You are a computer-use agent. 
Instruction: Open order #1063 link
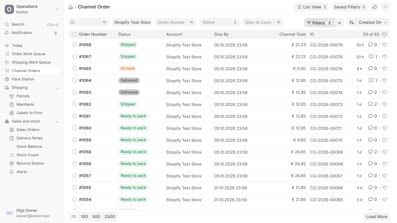pyautogui.click(x=85, y=92)
